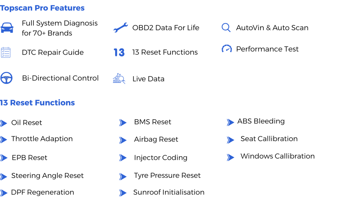
Task: Click the Injector Coding item
Action: pyautogui.click(x=160, y=158)
